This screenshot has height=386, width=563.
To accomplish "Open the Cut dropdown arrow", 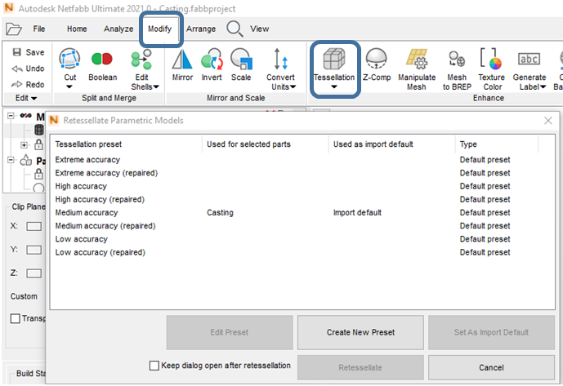I will [x=69, y=87].
